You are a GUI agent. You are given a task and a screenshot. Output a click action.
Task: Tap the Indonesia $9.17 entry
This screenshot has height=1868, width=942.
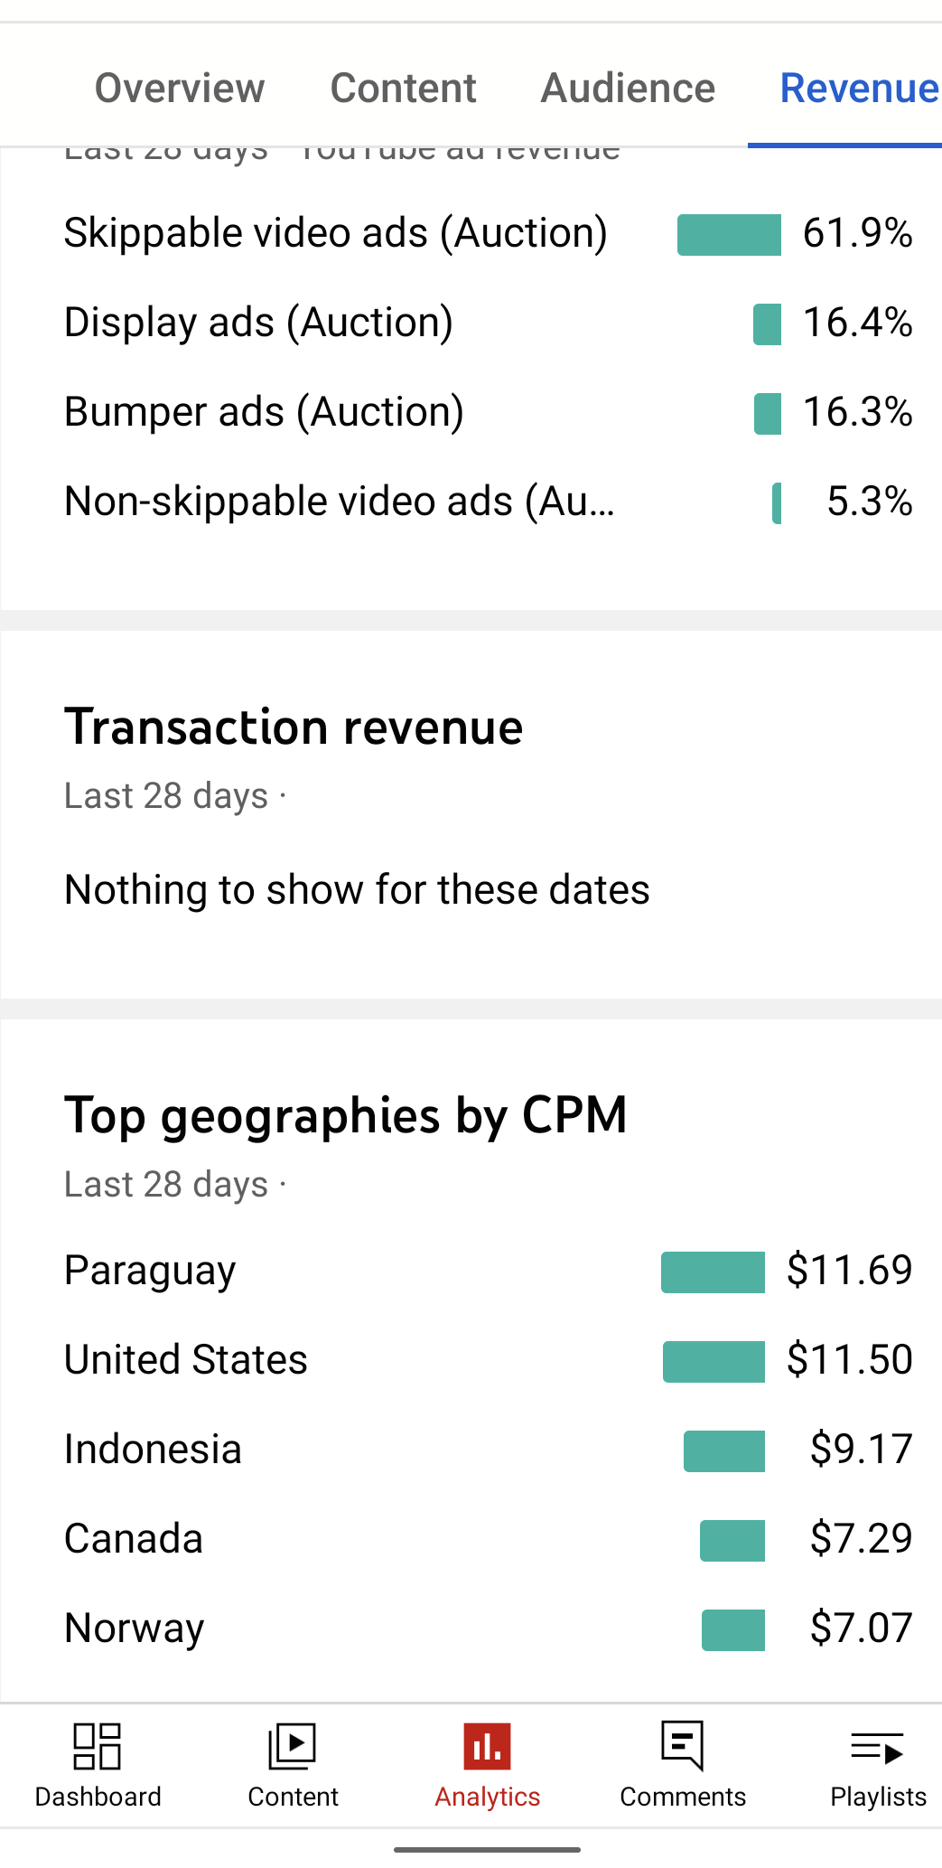(x=488, y=1450)
